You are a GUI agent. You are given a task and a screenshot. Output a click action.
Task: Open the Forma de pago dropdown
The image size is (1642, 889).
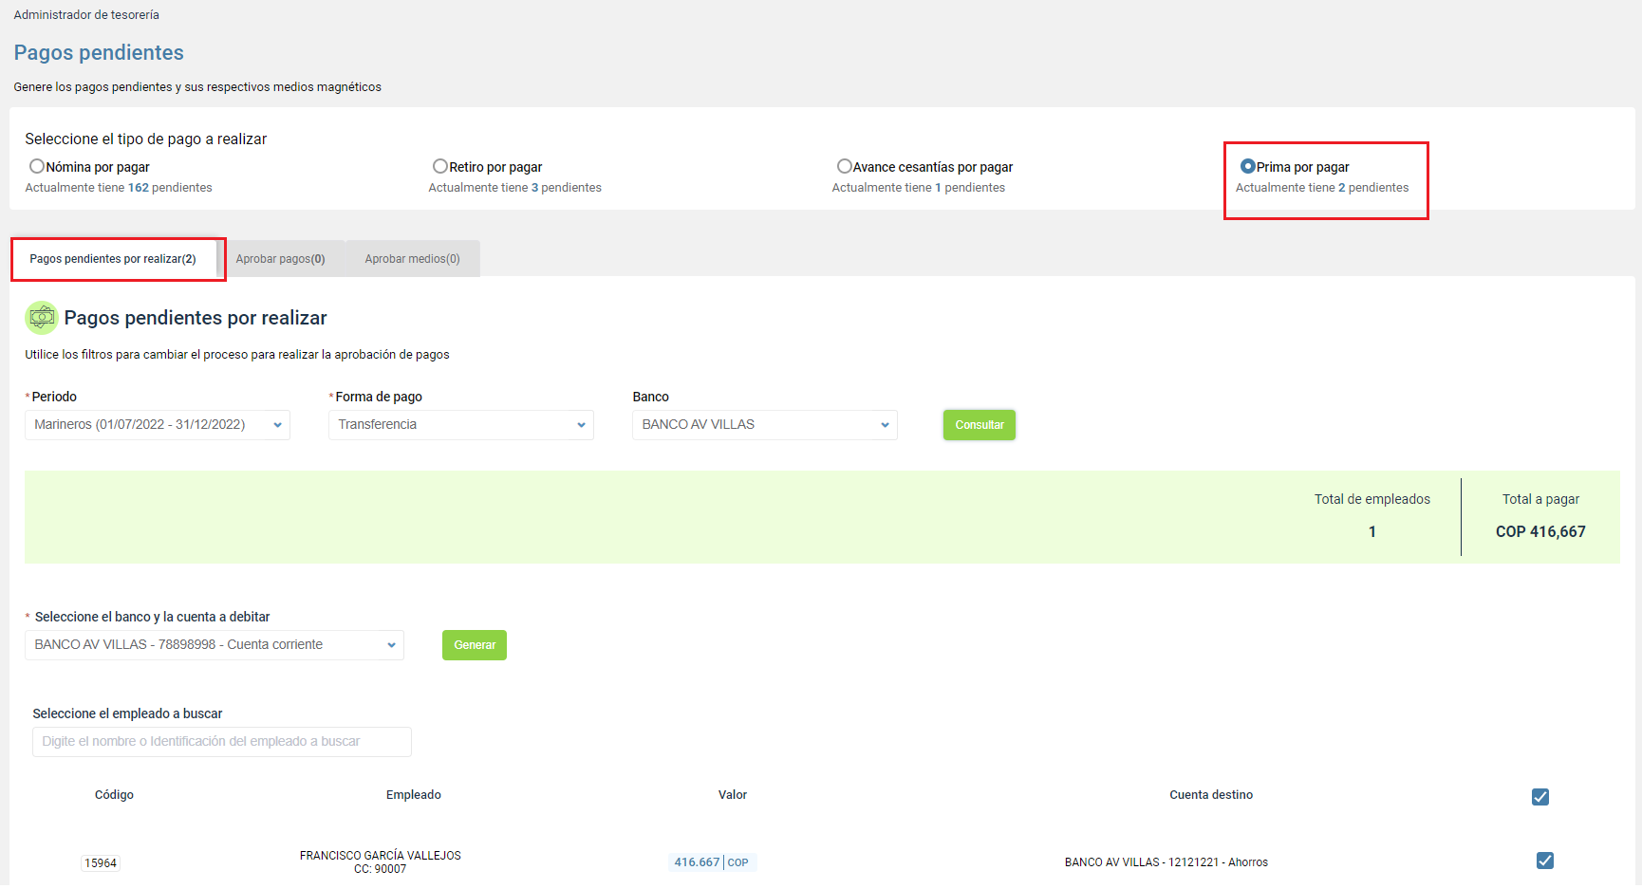click(461, 425)
